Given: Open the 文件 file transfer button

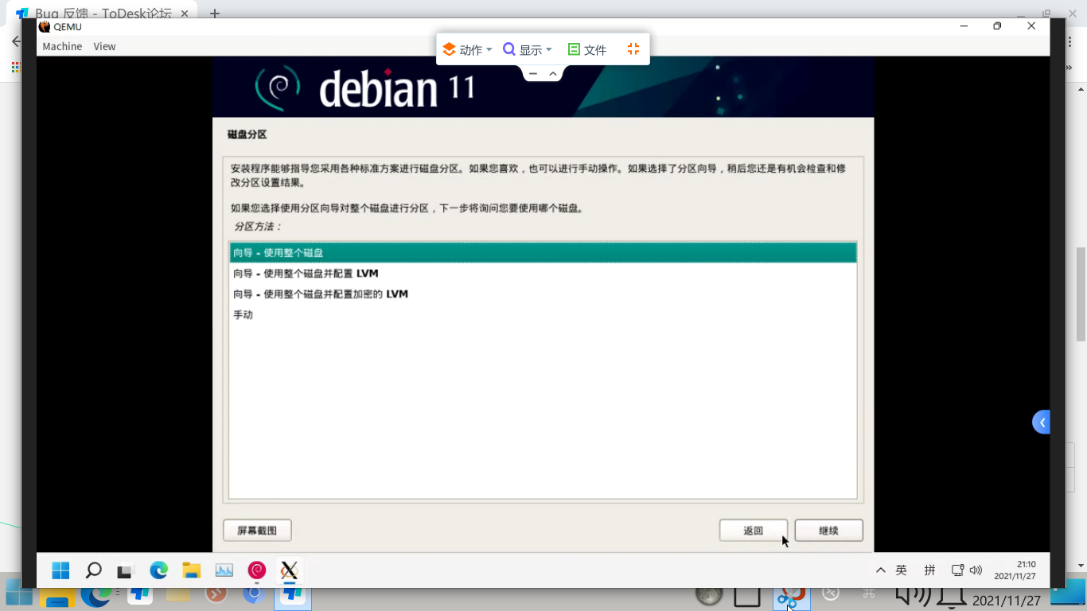Looking at the screenshot, I should [587, 49].
